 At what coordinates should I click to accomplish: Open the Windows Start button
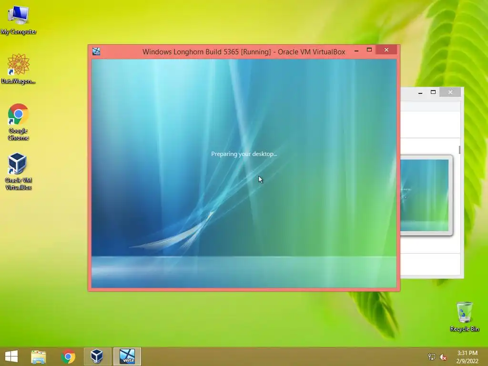[x=11, y=356]
